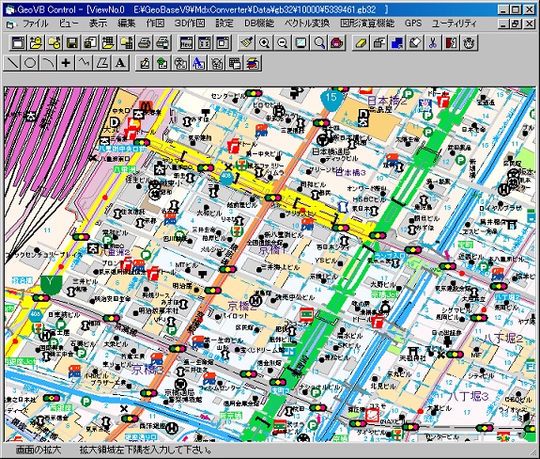Click the blue-handled magnifying glass search icon

[319, 43]
